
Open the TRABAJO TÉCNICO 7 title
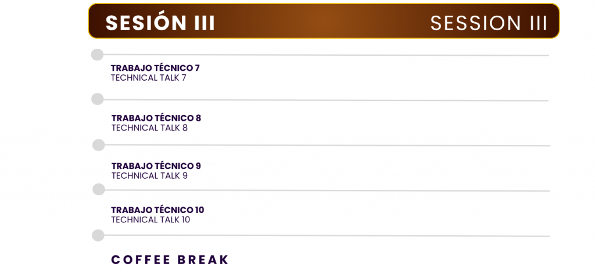155,68
